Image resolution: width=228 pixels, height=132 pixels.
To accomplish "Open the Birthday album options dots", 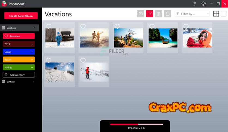I will pos(34,82).
